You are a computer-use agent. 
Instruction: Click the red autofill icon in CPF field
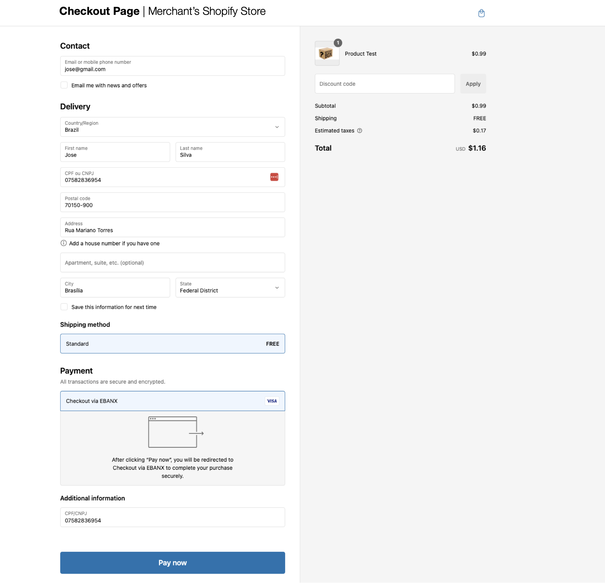pyautogui.click(x=274, y=177)
